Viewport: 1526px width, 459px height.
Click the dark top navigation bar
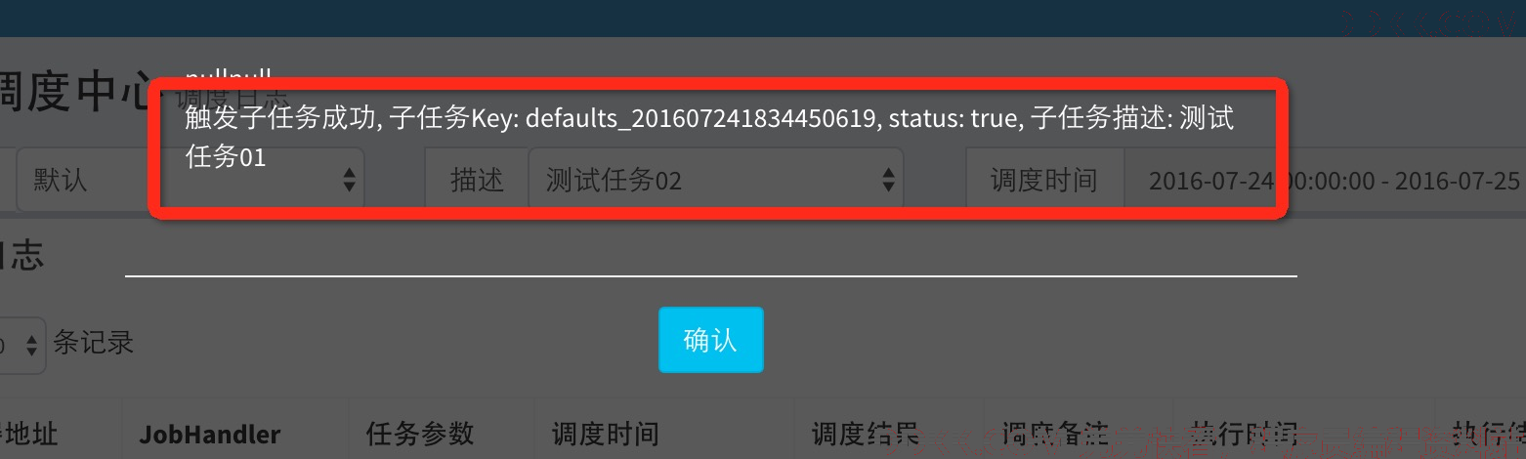tap(763, 19)
